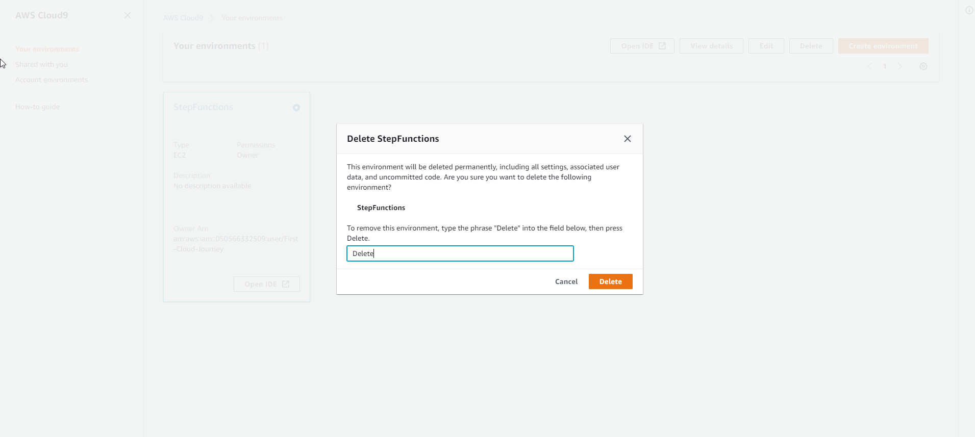This screenshot has width=975, height=437.
Task: Go to Shared with you
Action: [41, 64]
